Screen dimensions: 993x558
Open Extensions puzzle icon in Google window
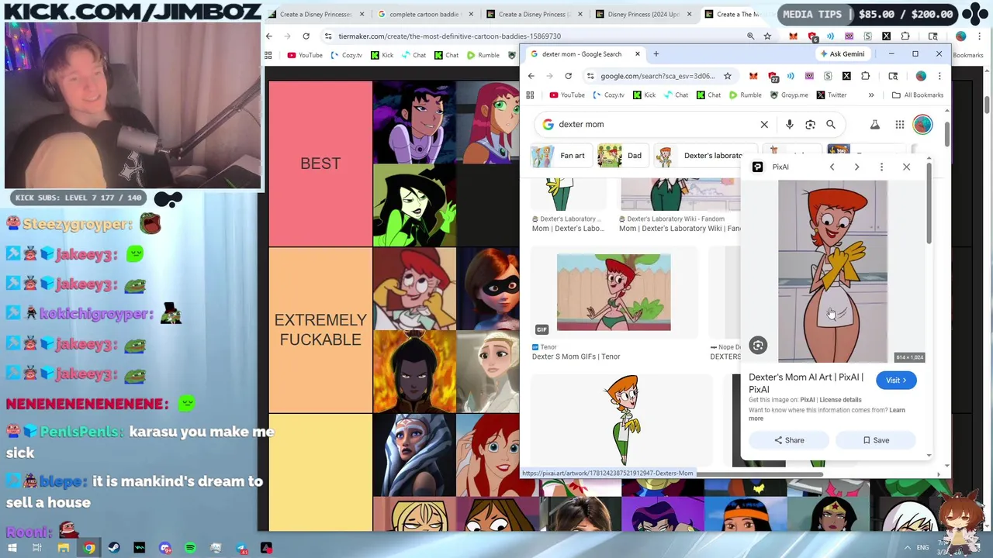[x=866, y=76]
